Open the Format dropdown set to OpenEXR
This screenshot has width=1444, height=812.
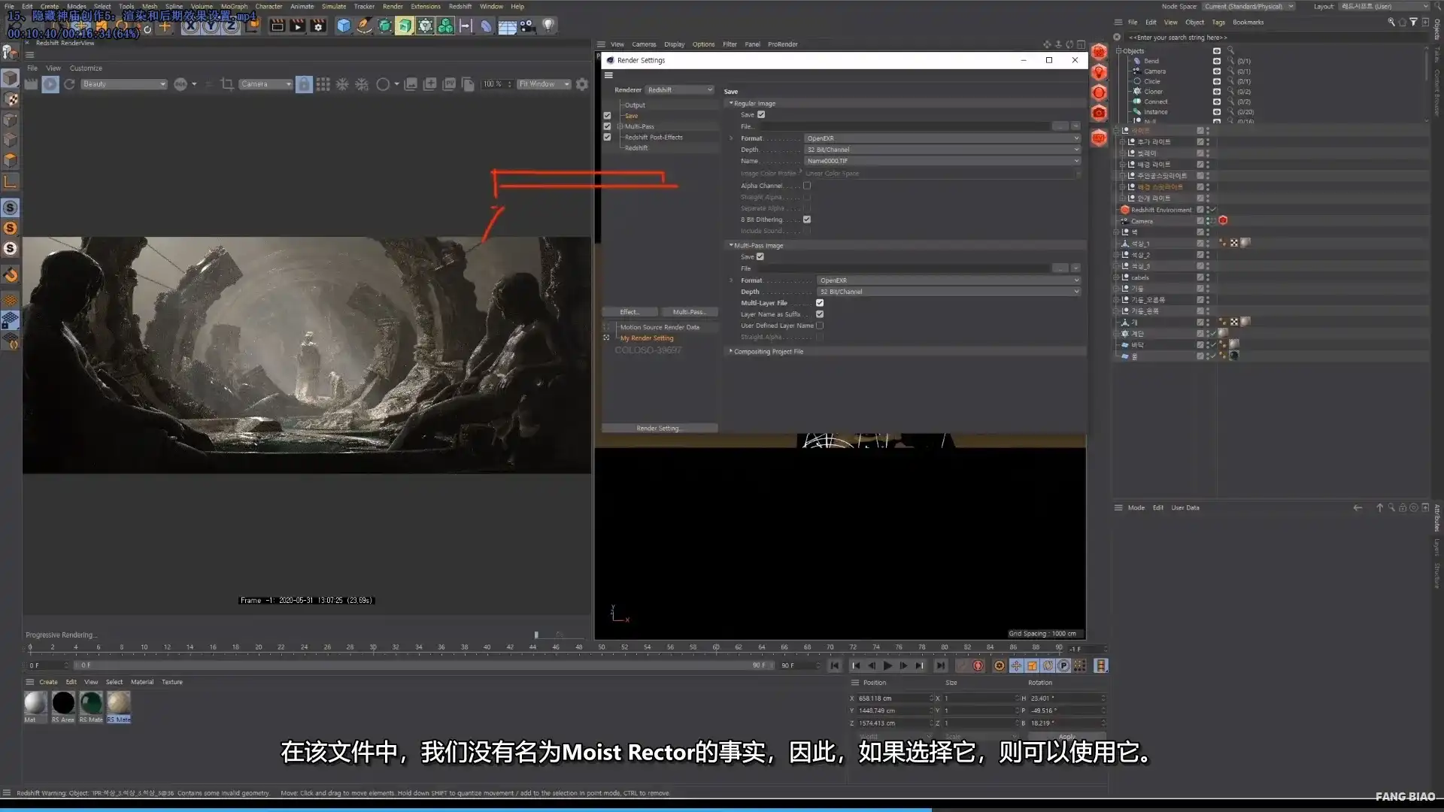[x=940, y=138]
